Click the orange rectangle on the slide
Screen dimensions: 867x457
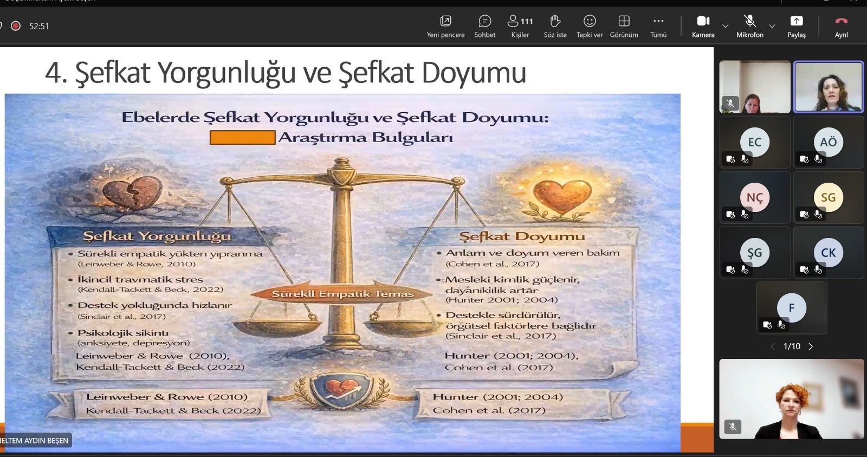pos(242,138)
